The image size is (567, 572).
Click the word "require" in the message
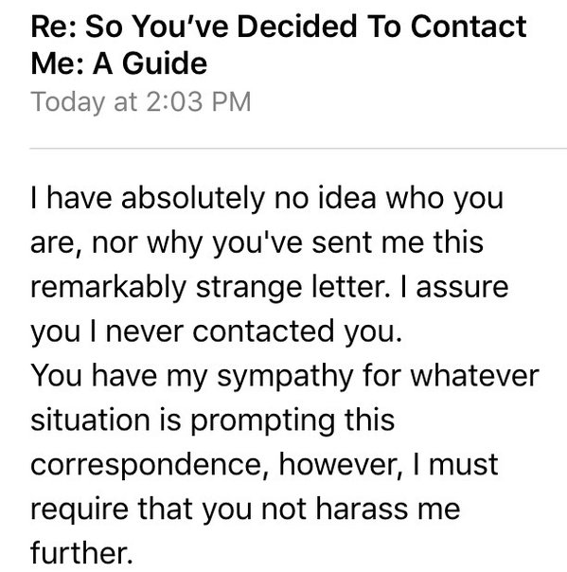80,510
